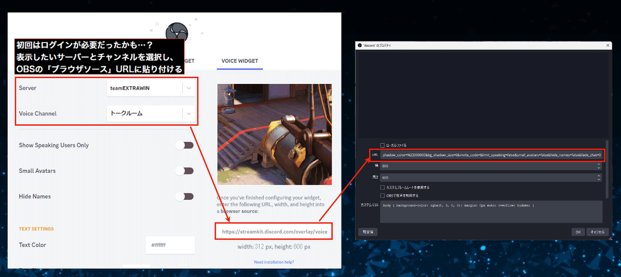
Task: Click OK in the discord properties dialog
Action: [x=579, y=232]
